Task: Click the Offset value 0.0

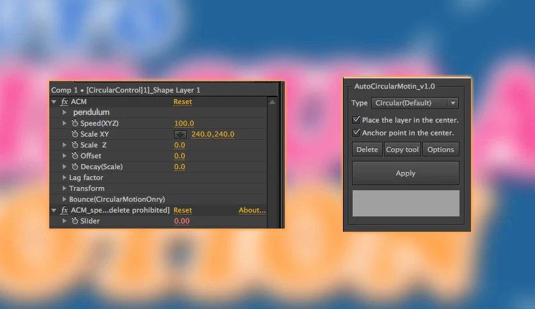Action: [179, 156]
